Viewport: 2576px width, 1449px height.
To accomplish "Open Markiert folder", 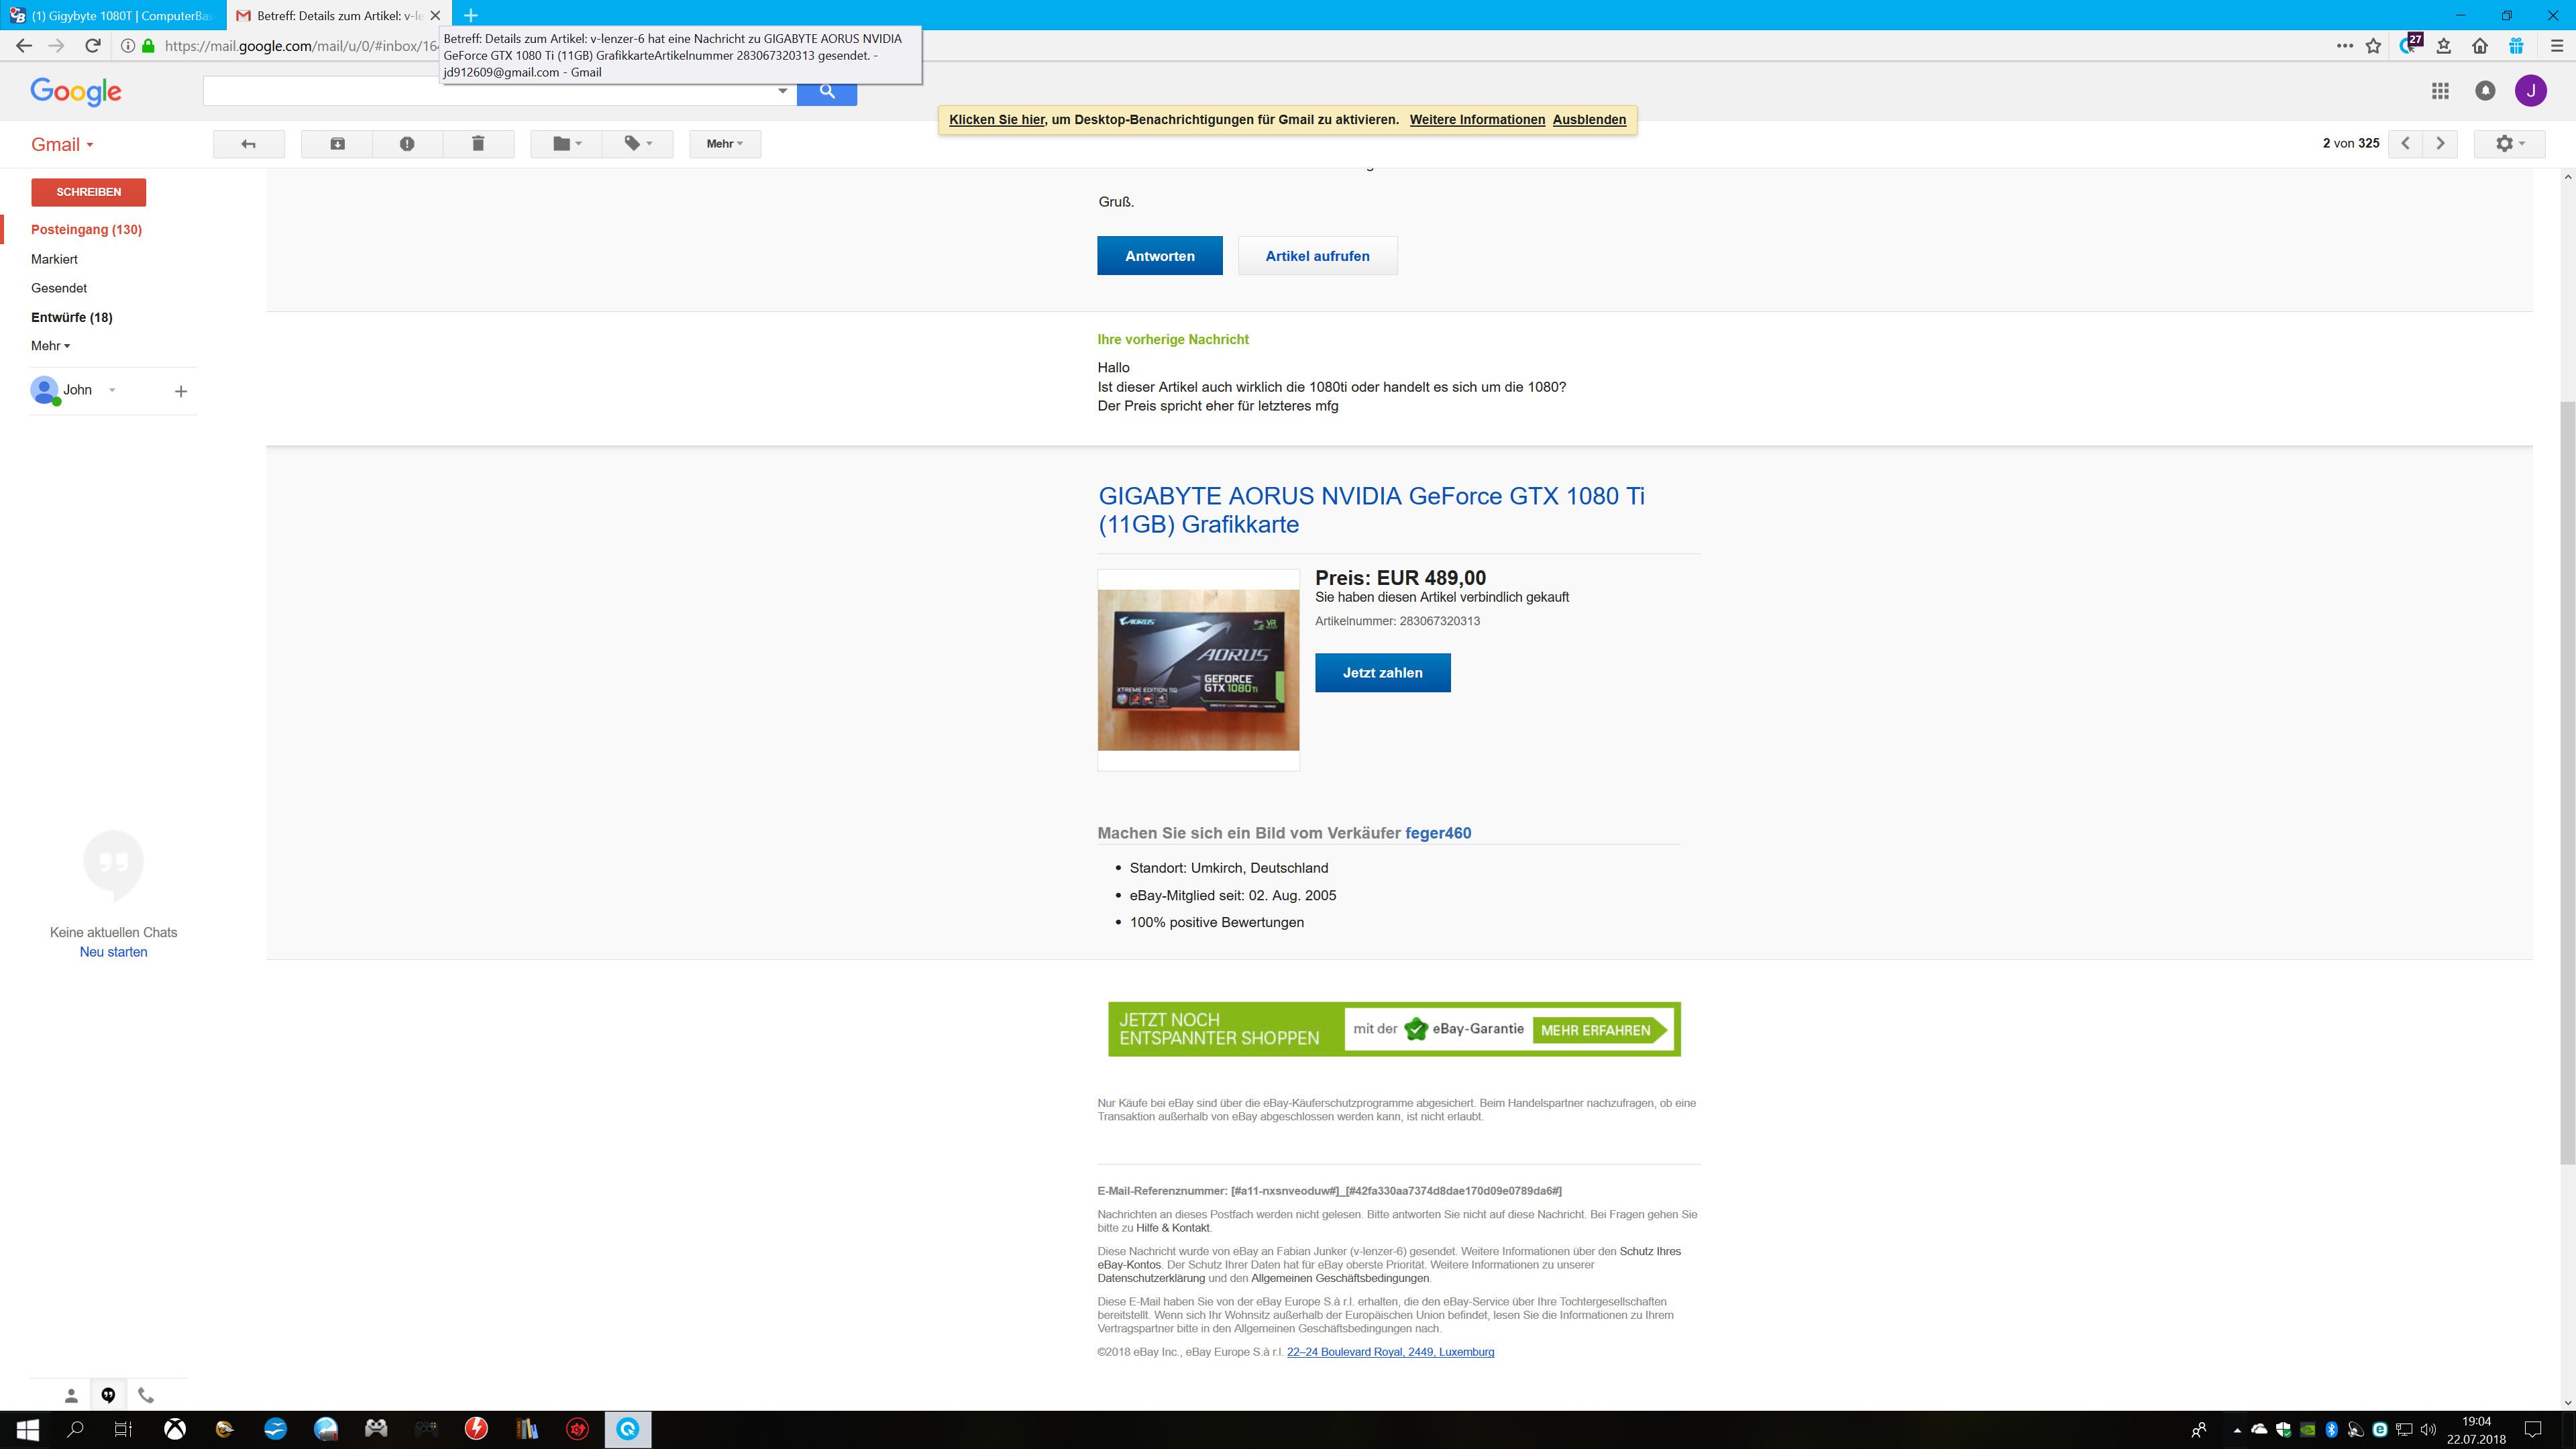I will point(54,259).
